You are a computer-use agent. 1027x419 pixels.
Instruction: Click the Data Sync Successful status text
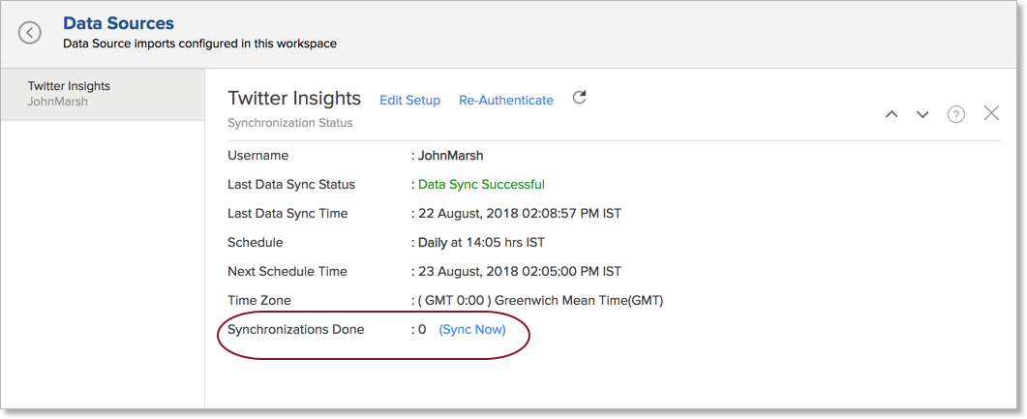pyautogui.click(x=481, y=185)
